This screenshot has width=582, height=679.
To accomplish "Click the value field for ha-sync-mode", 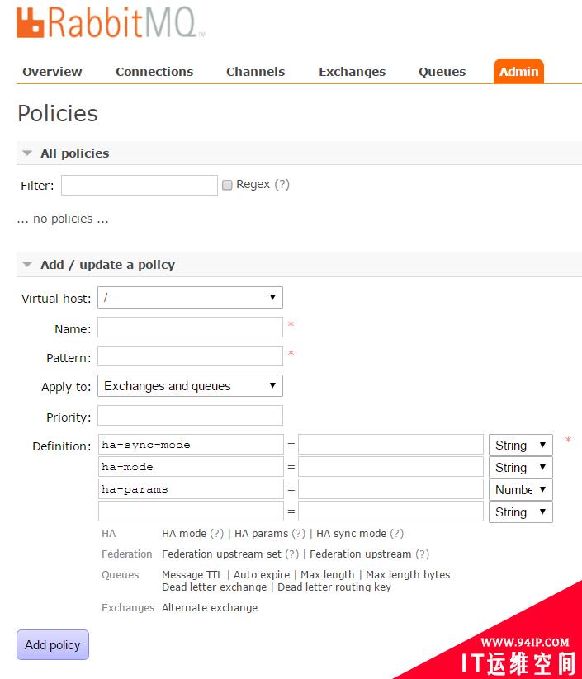I will [x=390, y=445].
